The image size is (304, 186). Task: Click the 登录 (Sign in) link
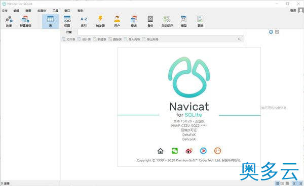pos(293,11)
